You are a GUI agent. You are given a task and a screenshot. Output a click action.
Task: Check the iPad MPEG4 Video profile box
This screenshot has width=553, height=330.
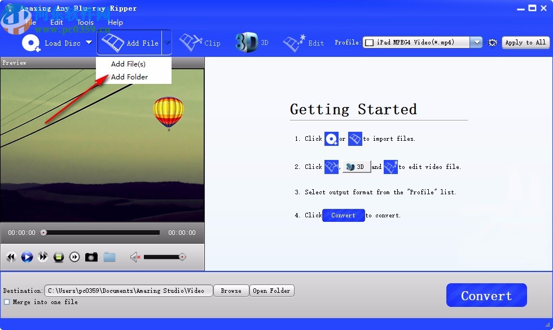coord(369,42)
